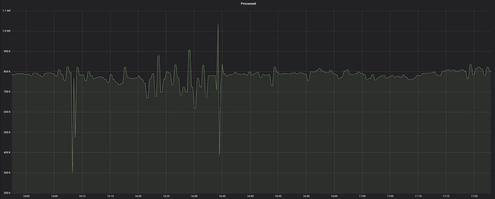Select the 16:30 time axis label
495x199 pixels.
(x=194, y=196)
